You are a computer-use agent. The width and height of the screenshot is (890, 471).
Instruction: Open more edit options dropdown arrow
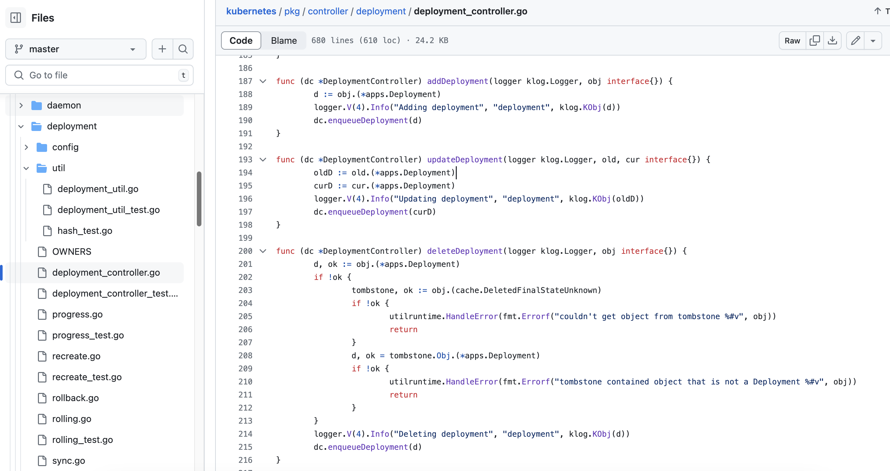[x=873, y=41]
